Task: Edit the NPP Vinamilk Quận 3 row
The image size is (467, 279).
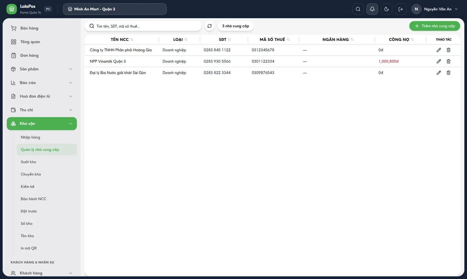Action: click(x=439, y=61)
